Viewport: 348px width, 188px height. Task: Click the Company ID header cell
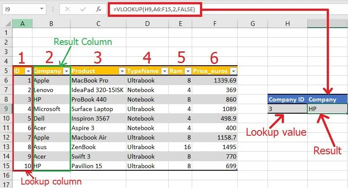coord(287,99)
